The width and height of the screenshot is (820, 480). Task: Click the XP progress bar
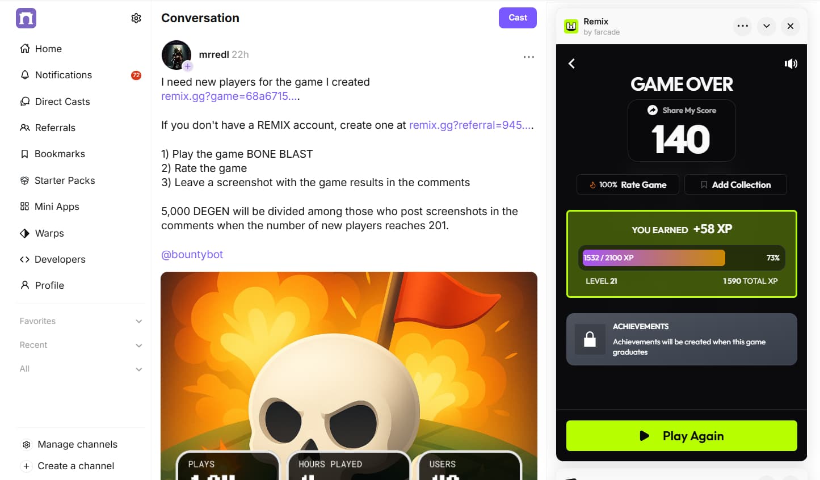[x=682, y=258]
